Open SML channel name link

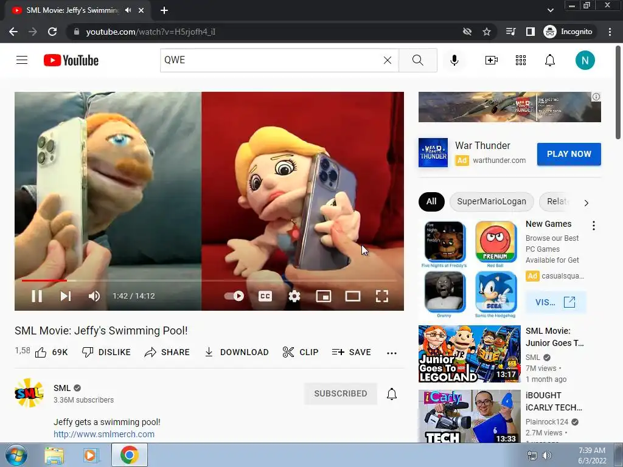62,388
